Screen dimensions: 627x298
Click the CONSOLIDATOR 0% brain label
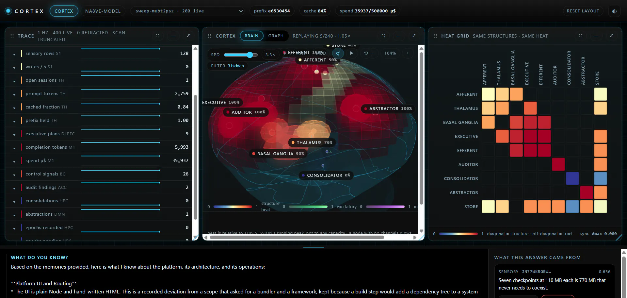tap(326, 175)
